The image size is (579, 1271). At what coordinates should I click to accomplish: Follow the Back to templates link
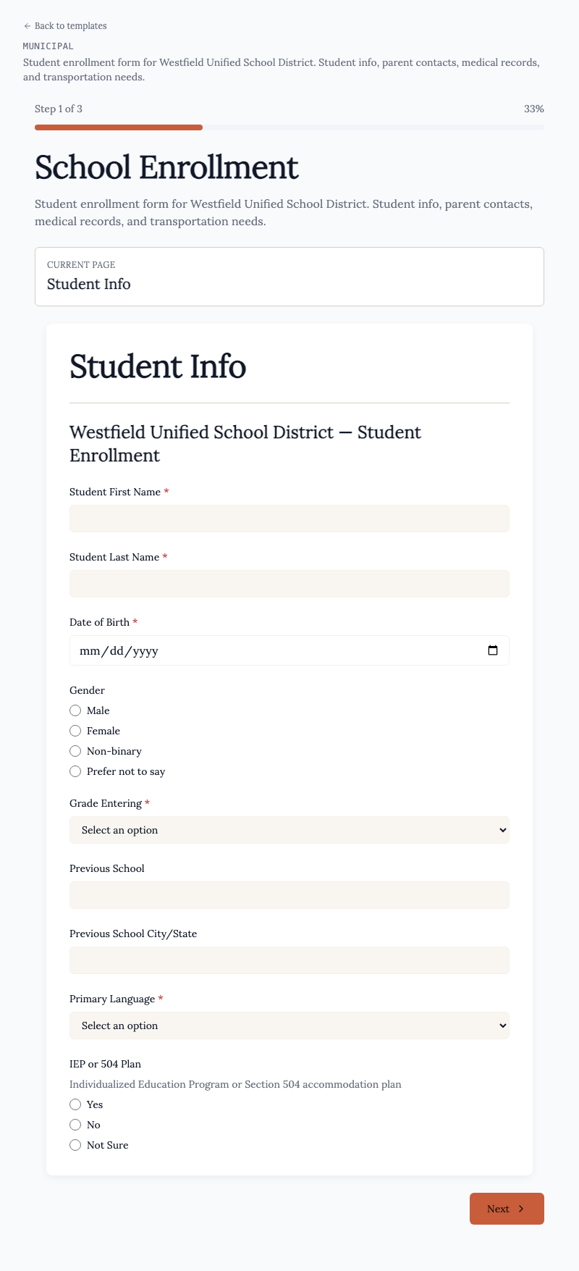65,26
